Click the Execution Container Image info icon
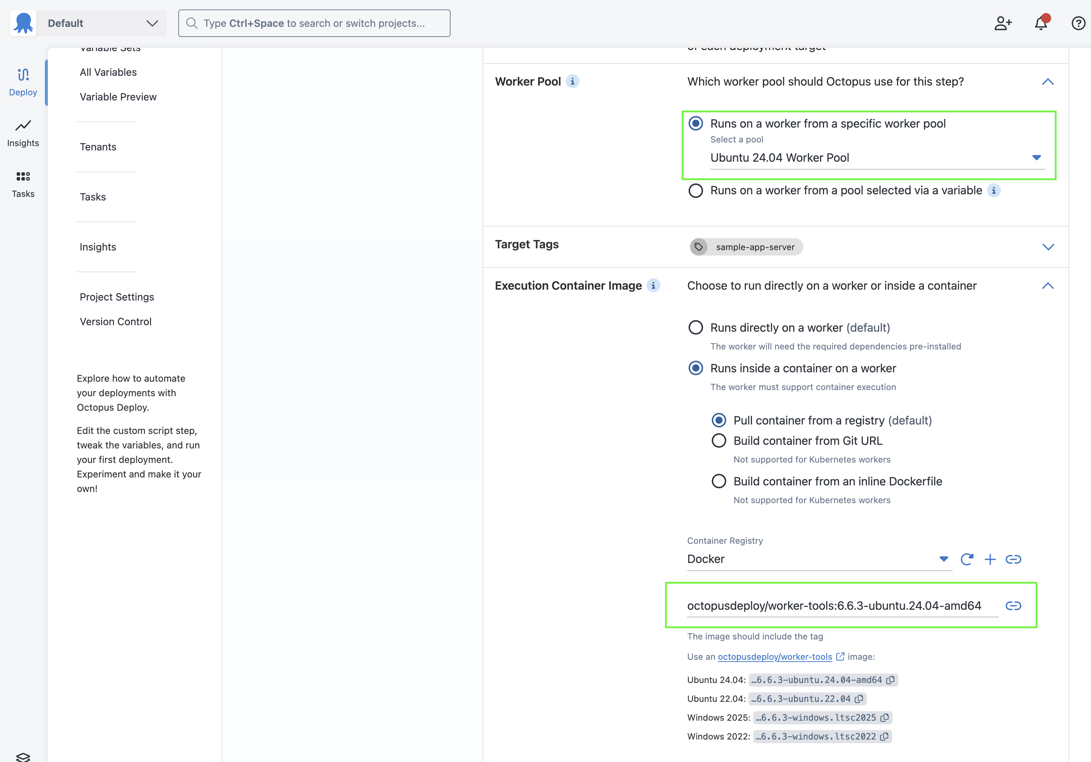Viewport: 1091px width, 762px height. pos(653,285)
